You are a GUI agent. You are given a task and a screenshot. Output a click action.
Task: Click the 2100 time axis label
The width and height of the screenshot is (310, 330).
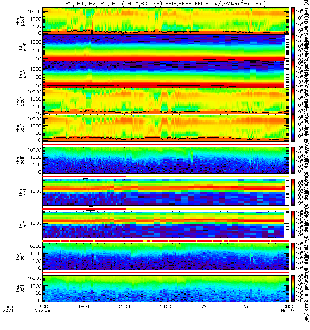point(166,306)
